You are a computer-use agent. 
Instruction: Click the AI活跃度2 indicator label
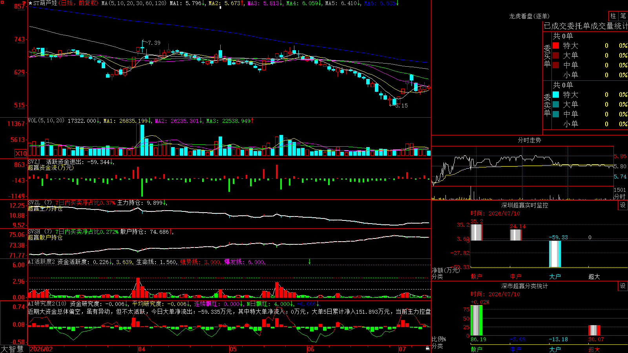(42, 262)
